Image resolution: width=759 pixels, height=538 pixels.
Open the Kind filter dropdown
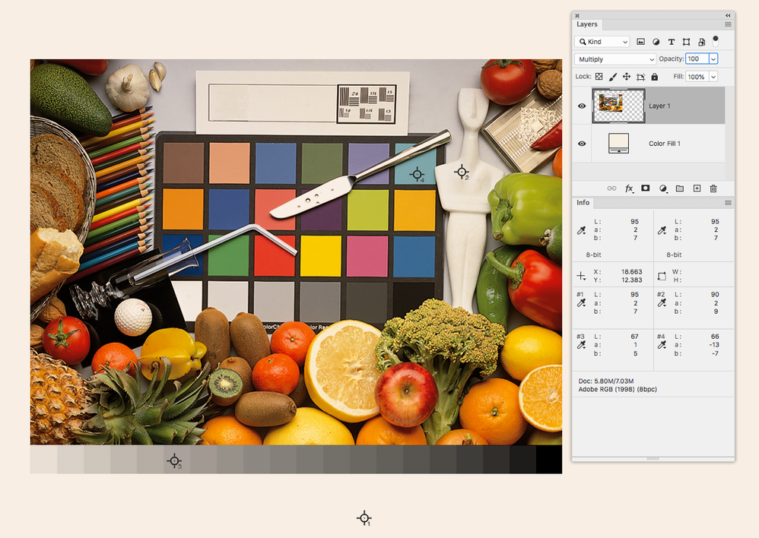602,42
